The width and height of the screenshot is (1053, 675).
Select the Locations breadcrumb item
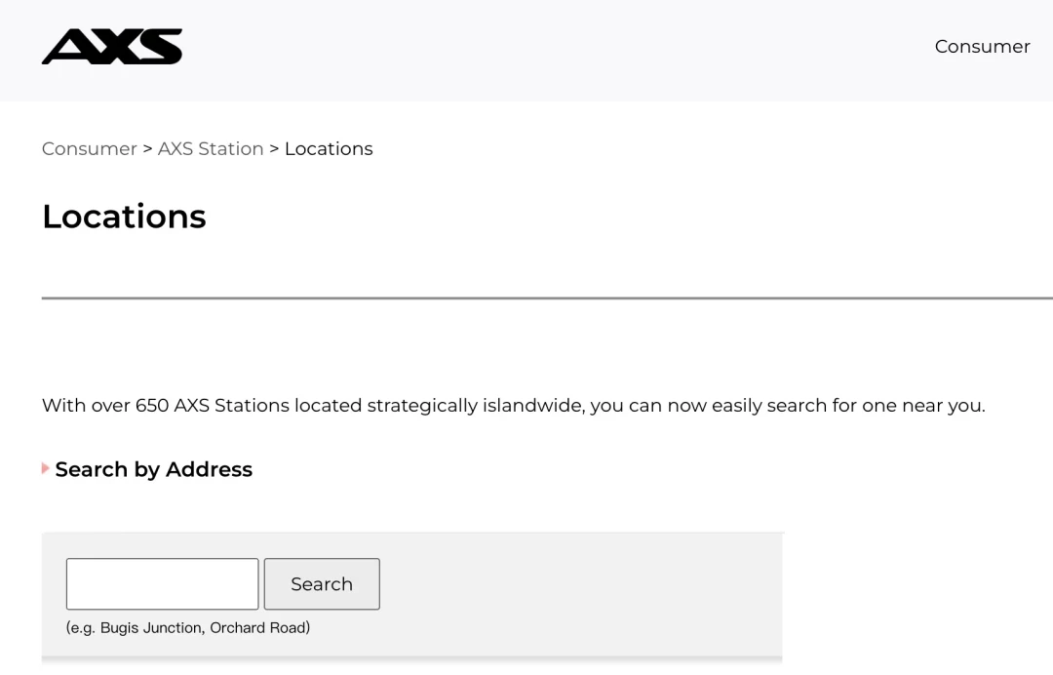pos(329,148)
